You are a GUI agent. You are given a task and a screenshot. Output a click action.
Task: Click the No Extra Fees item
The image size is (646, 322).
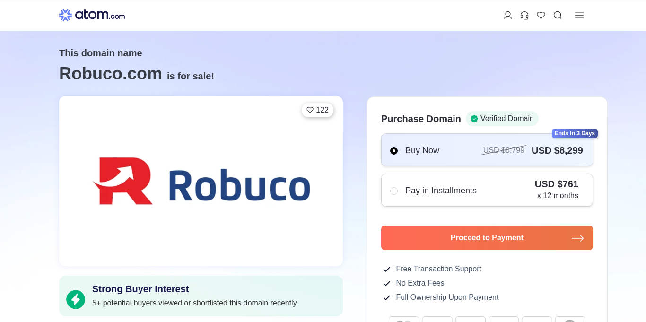pyautogui.click(x=420, y=283)
